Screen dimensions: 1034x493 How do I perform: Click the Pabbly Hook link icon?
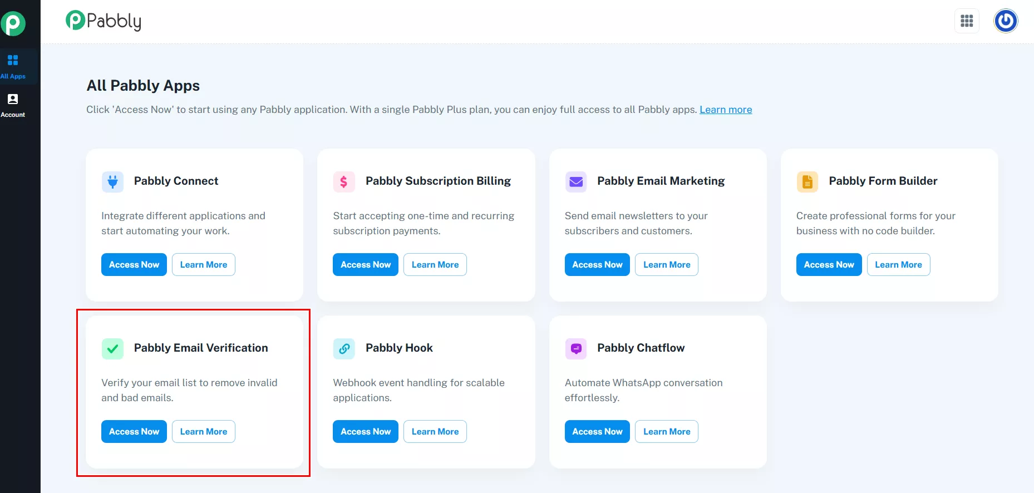pos(344,348)
